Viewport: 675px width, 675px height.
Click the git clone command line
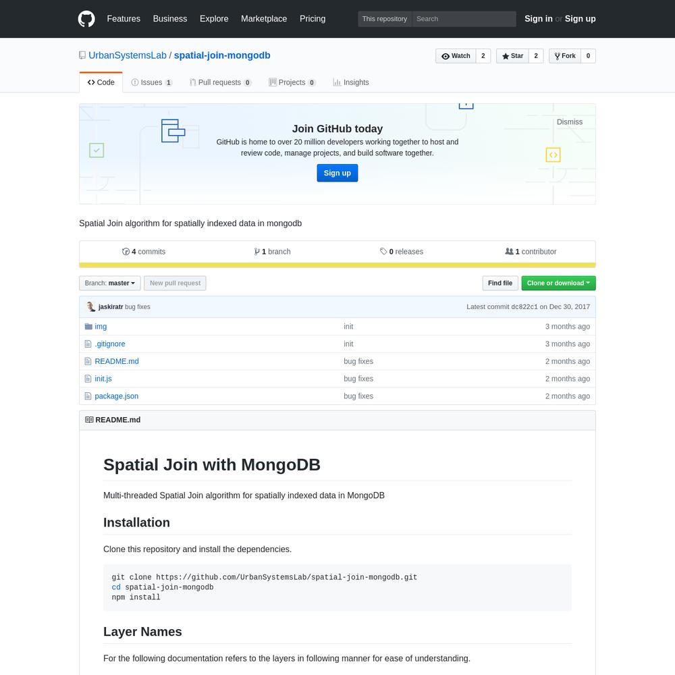(x=265, y=577)
